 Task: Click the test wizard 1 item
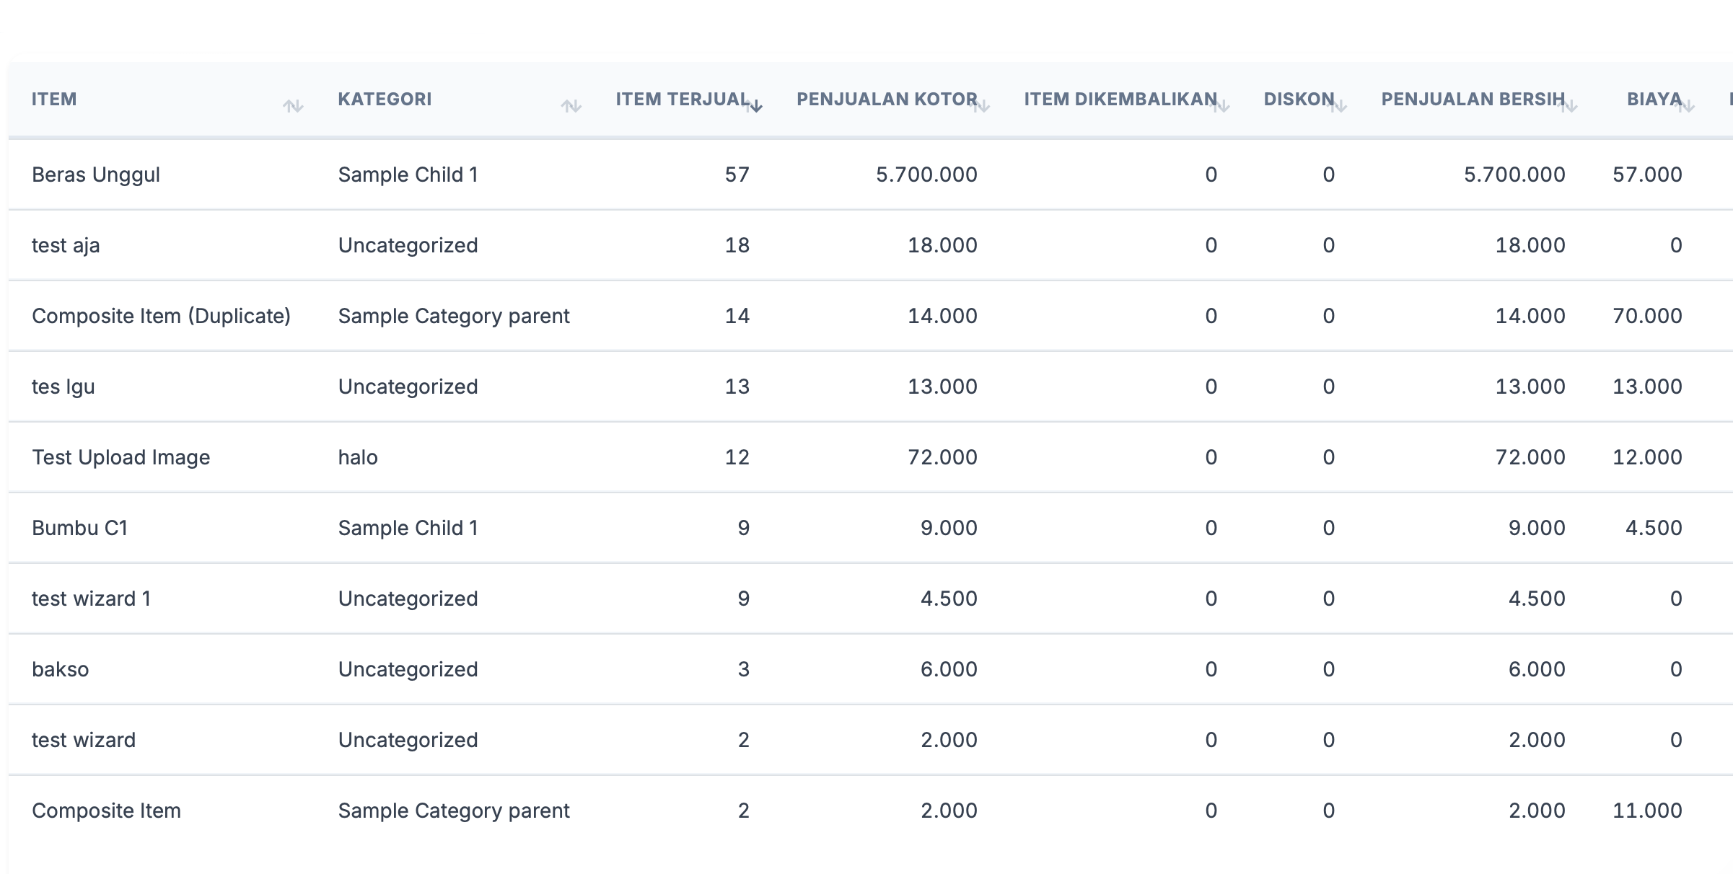click(x=91, y=599)
